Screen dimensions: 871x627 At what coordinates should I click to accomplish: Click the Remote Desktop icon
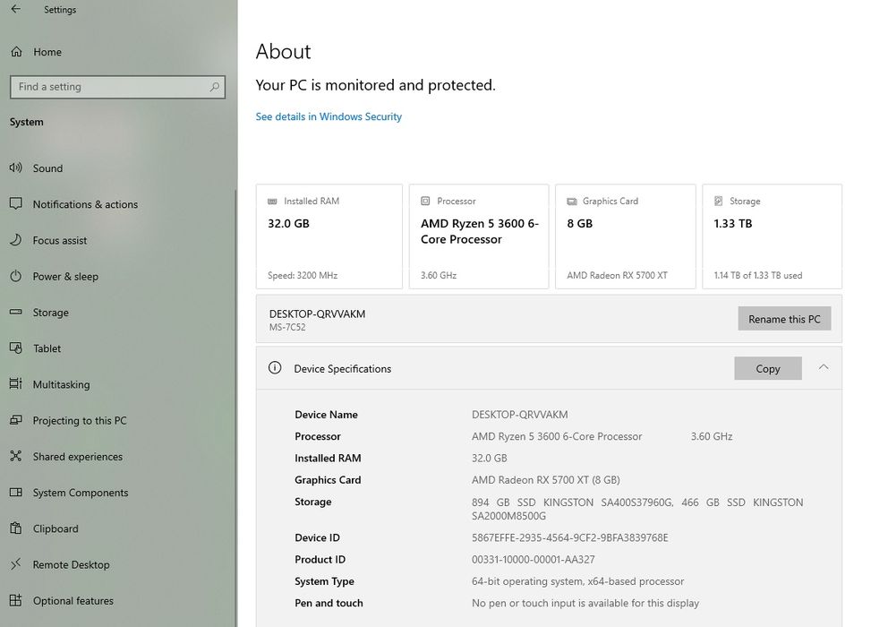click(x=15, y=564)
